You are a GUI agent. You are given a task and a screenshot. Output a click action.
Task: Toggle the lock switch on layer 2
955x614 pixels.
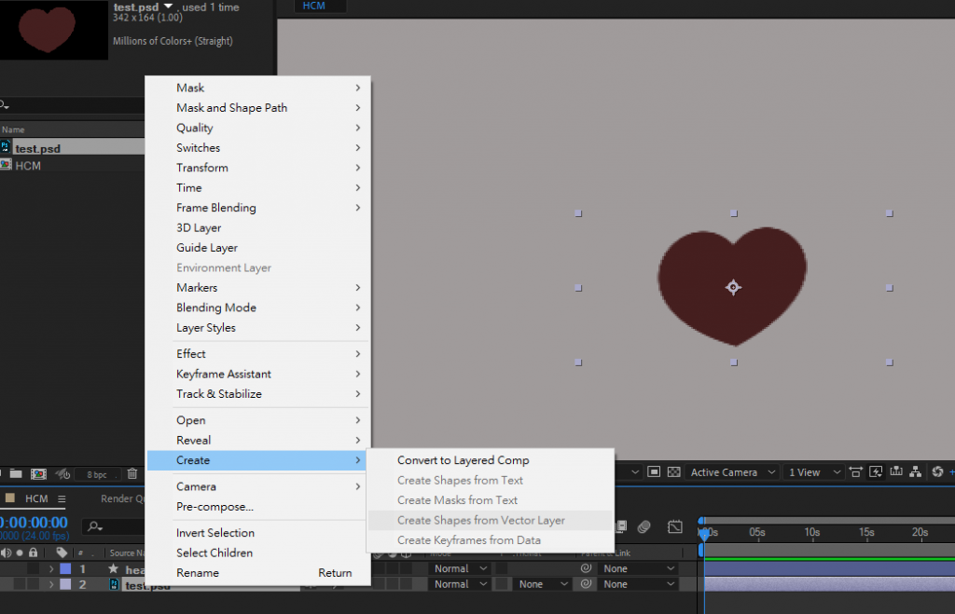(x=33, y=584)
